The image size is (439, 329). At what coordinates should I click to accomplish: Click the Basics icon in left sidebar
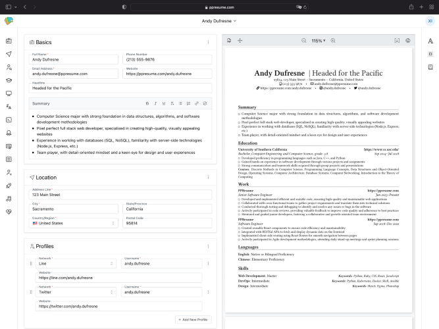tap(9, 40)
